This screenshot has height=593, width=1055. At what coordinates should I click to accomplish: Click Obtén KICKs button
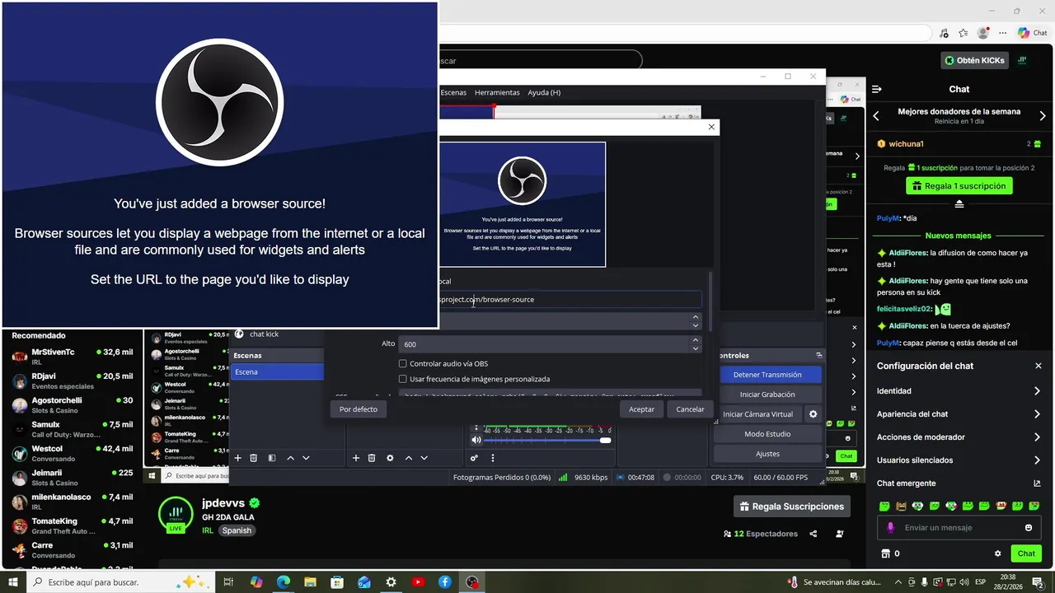coord(975,60)
